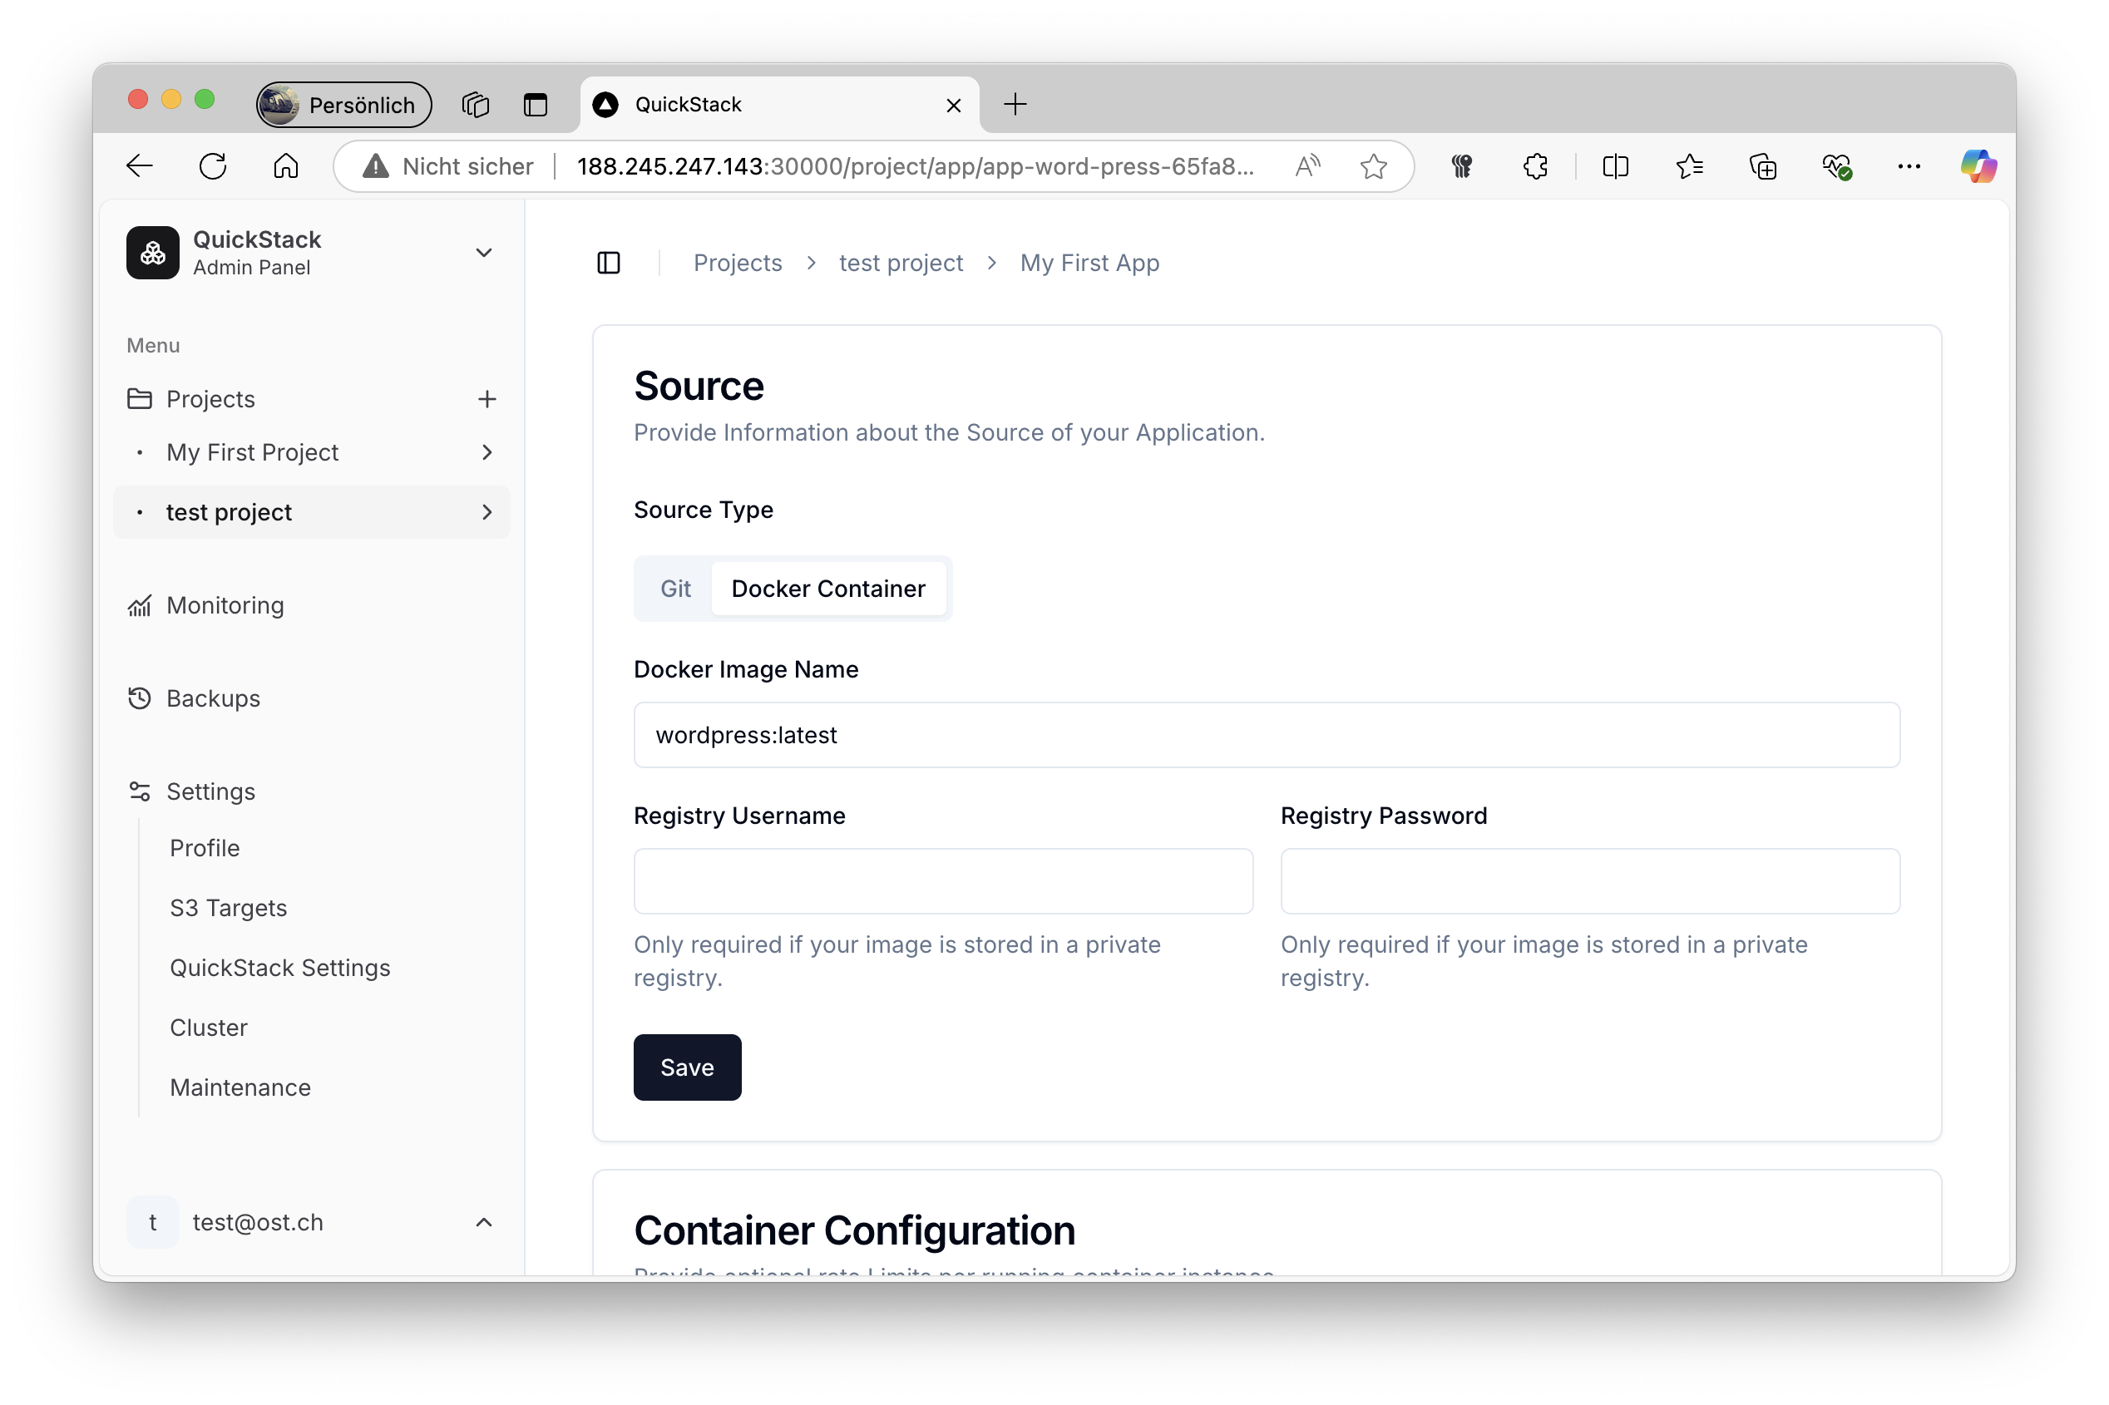
Task: Click the Docker Image Name field
Action: coord(1266,735)
